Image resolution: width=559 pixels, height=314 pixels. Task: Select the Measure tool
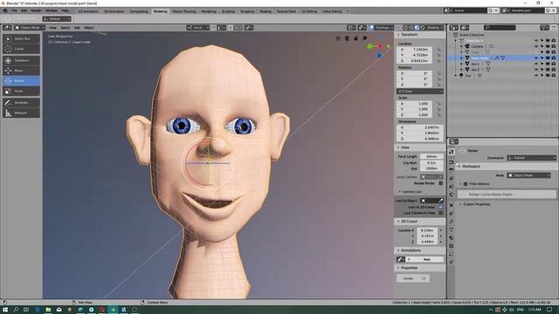click(x=21, y=113)
